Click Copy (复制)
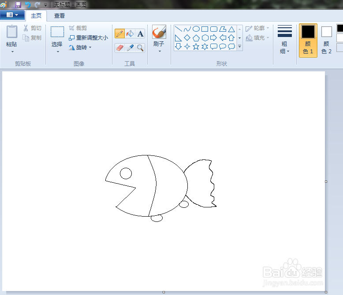This screenshot has width=343, height=295. 32,38
